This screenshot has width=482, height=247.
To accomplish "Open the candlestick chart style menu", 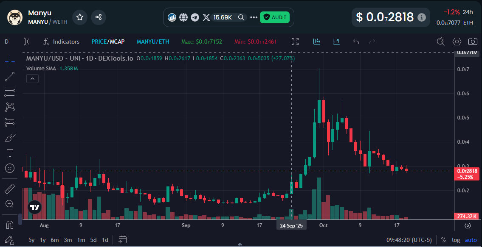I will 27,42.
